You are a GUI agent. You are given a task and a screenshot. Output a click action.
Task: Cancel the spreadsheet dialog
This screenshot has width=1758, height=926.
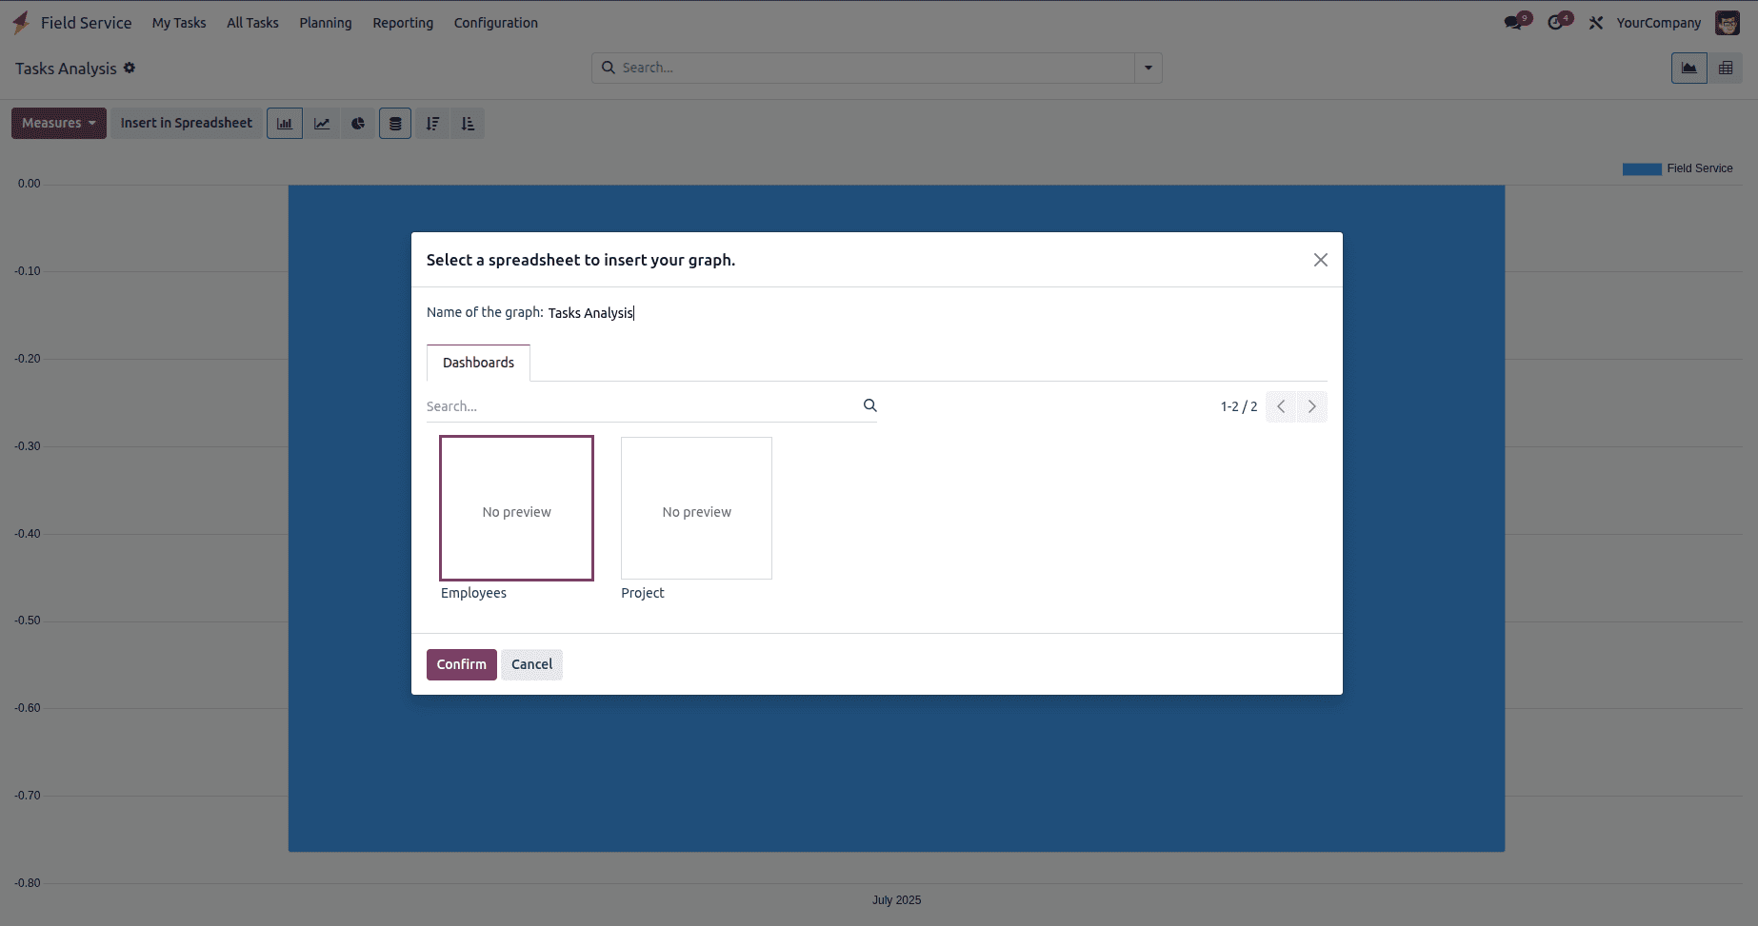click(531, 664)
